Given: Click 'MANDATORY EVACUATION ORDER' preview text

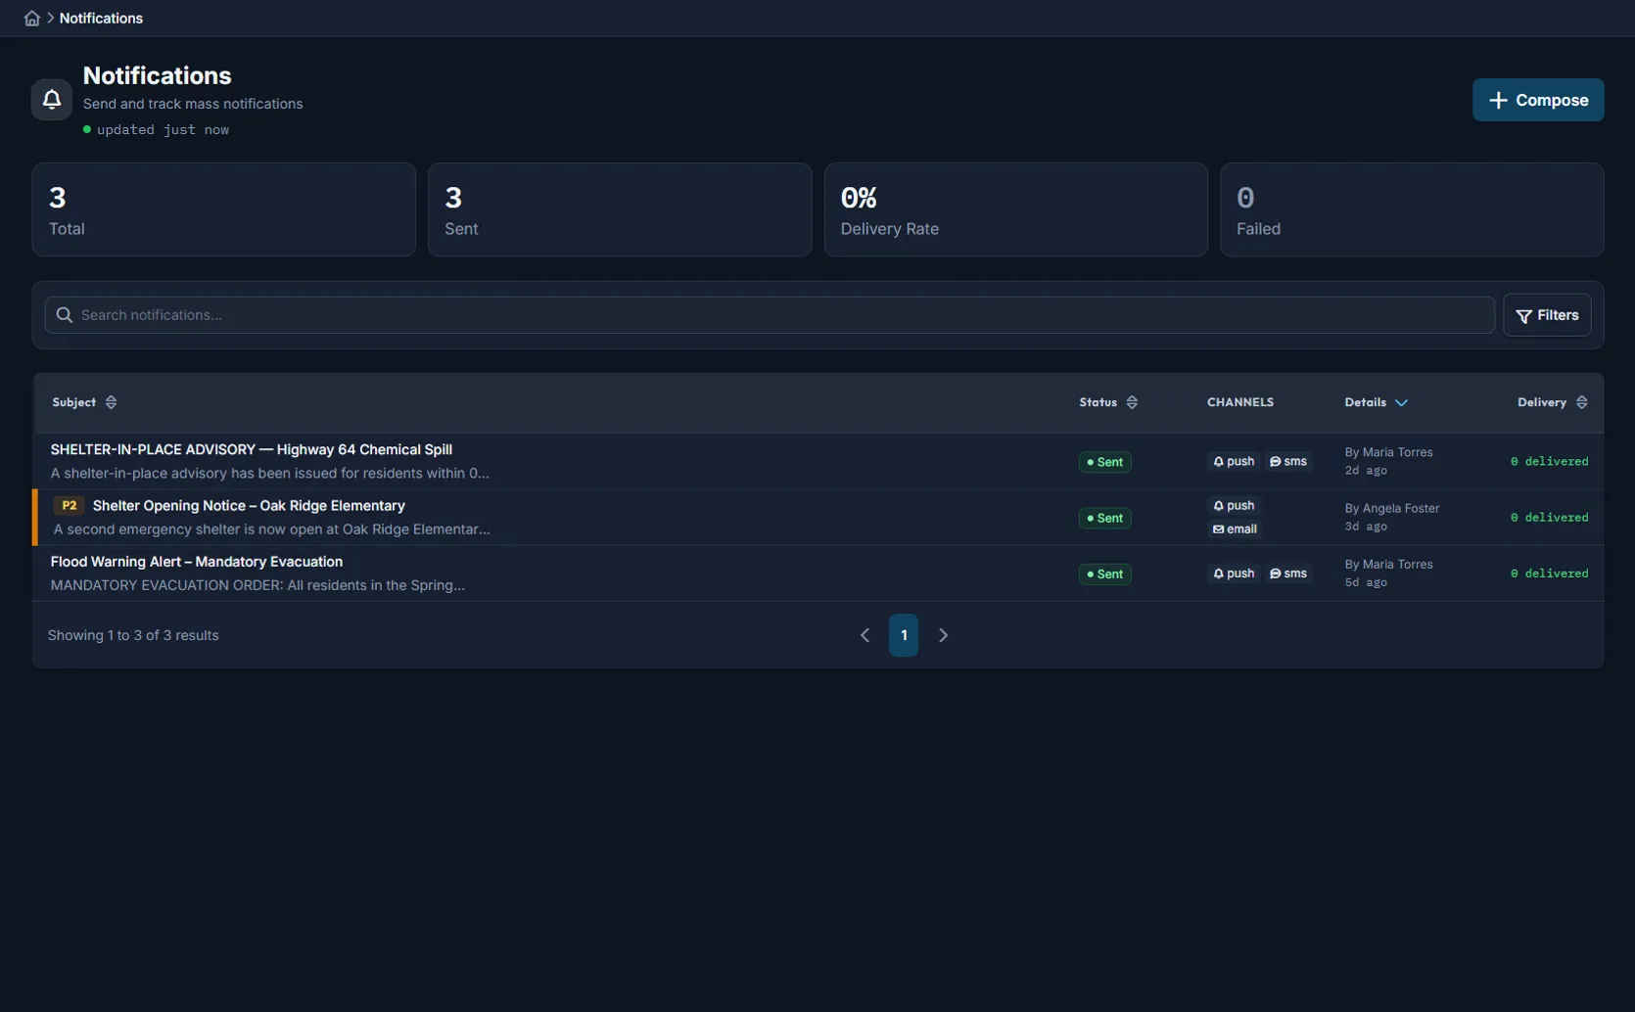Looking at the screenshot, I should [257, 585].
